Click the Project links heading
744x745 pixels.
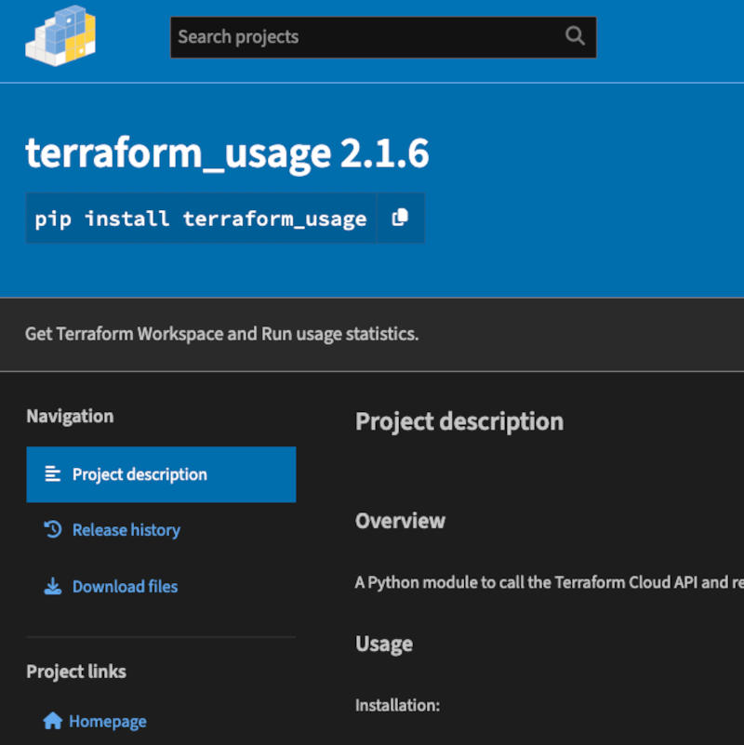[76, 672]
